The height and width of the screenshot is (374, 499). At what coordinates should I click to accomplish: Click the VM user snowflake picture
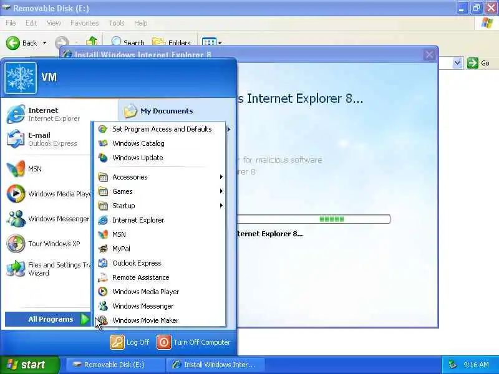click(x=21, y=77)
